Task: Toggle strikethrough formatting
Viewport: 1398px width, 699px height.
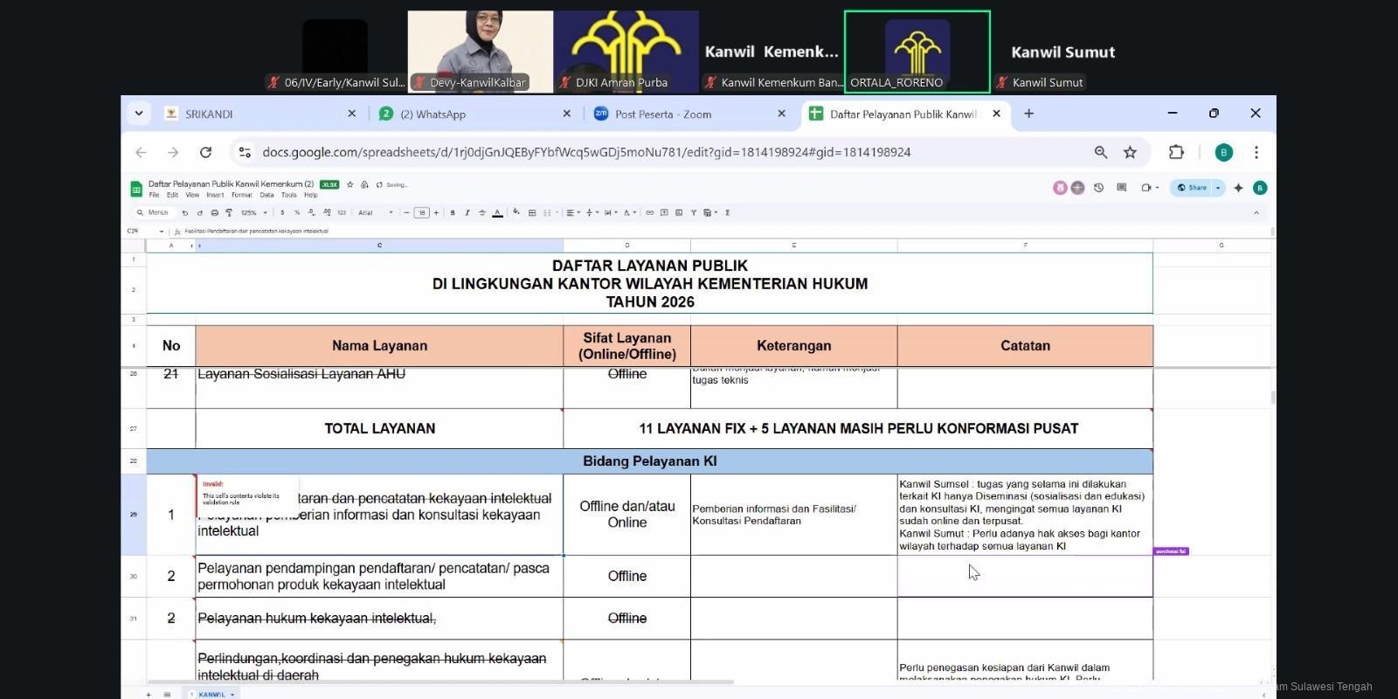Action: (481, 212)
